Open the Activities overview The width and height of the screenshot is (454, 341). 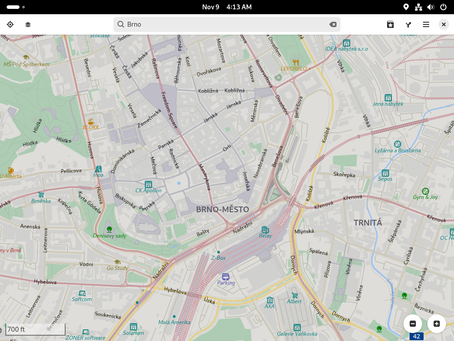coord(16,7)
